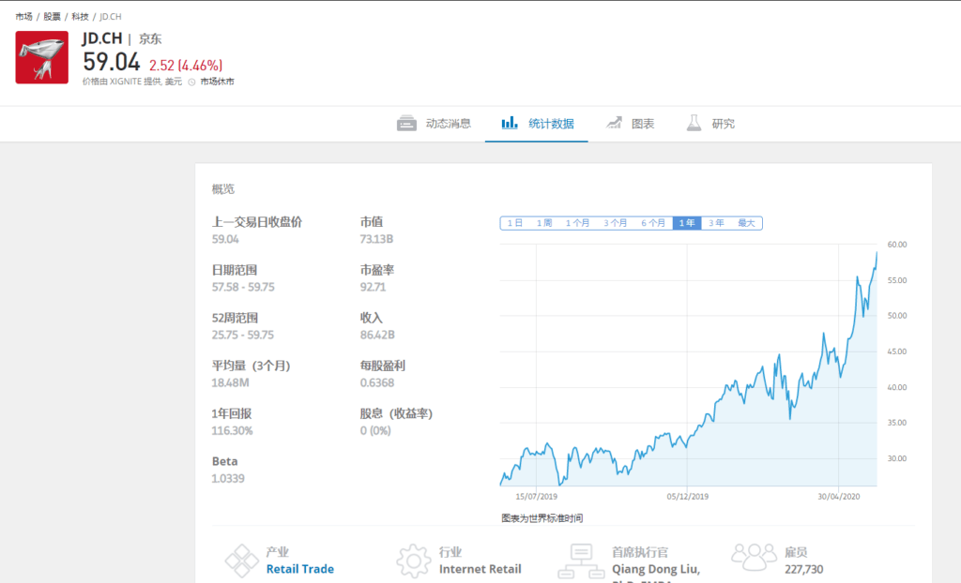Select the 统计数据 bar chart icon
Image resolution: width=961 pixels, height=583 pixels.
[510, 123]
